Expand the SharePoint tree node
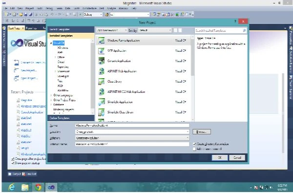This screenshot has width=293, height=193. point(55,71)
